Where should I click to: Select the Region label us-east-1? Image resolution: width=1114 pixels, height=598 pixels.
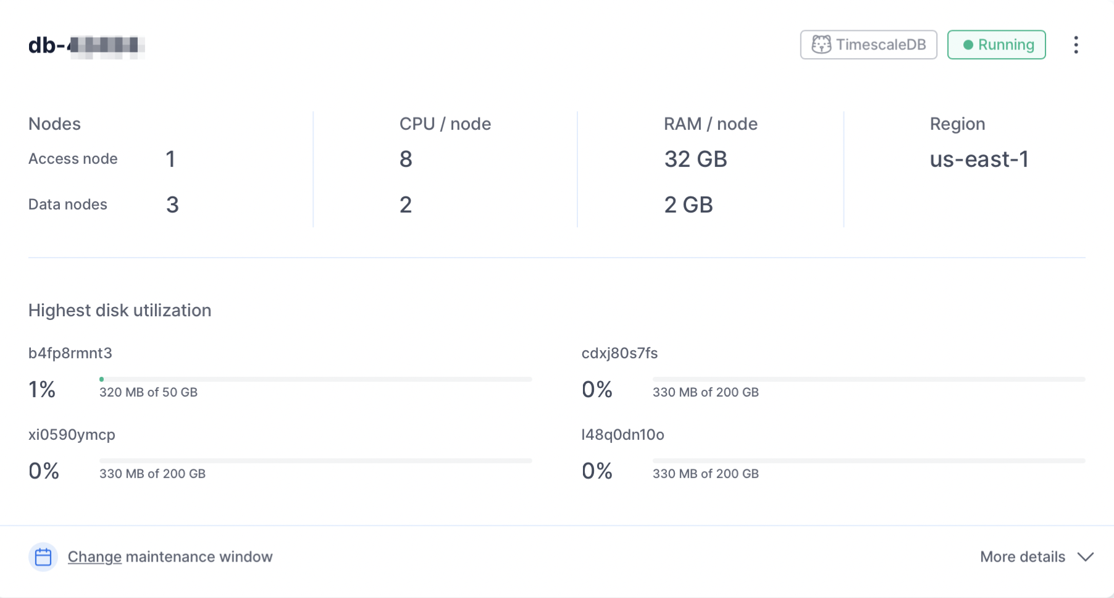979,159
